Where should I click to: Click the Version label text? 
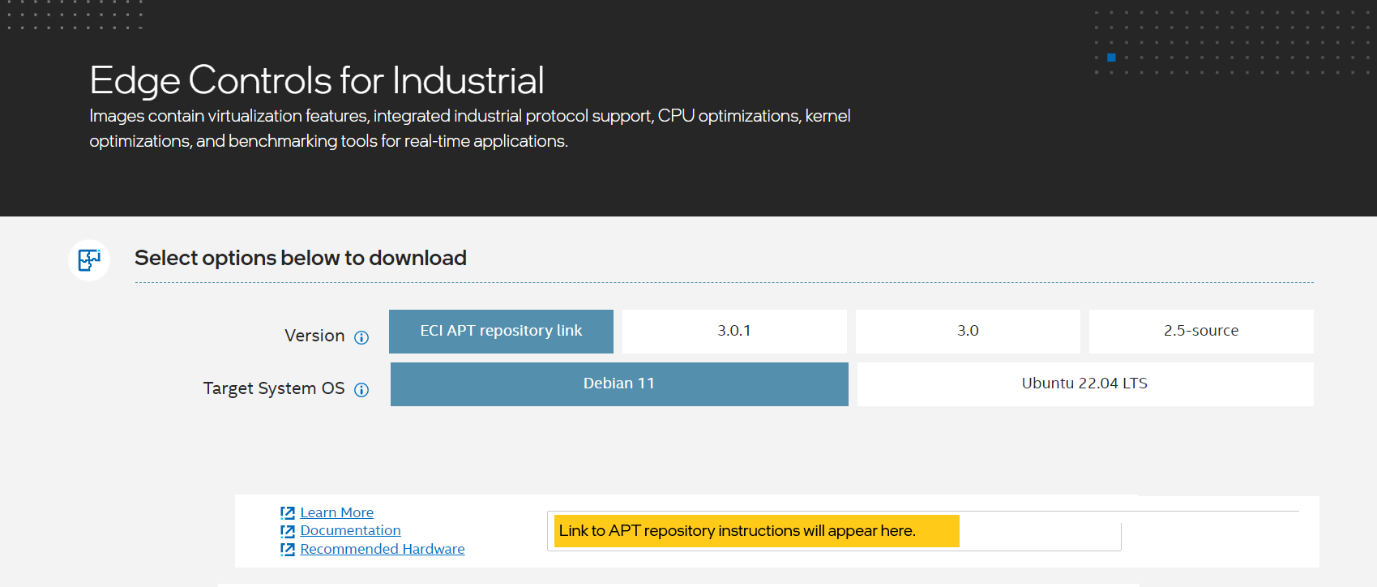[314, 336]
